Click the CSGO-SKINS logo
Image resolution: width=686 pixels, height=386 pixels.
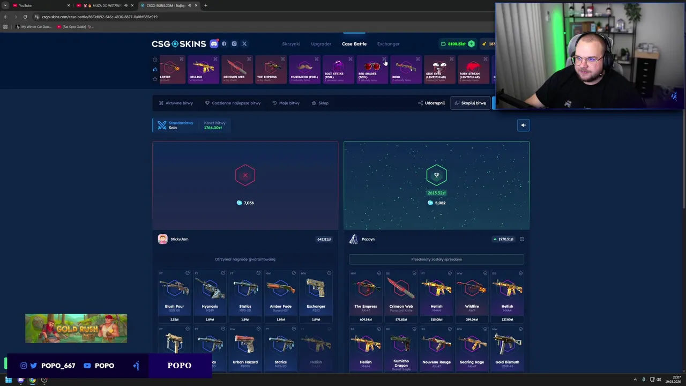tap(178, 44)
